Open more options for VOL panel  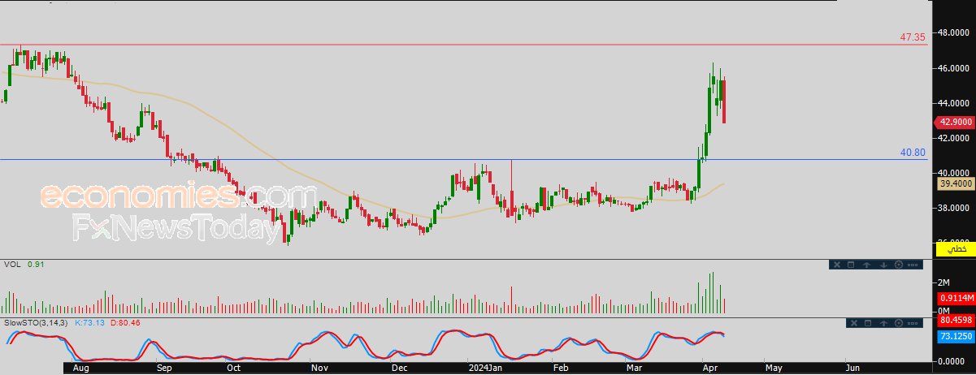pyautogui.click(x=913, y=265)
